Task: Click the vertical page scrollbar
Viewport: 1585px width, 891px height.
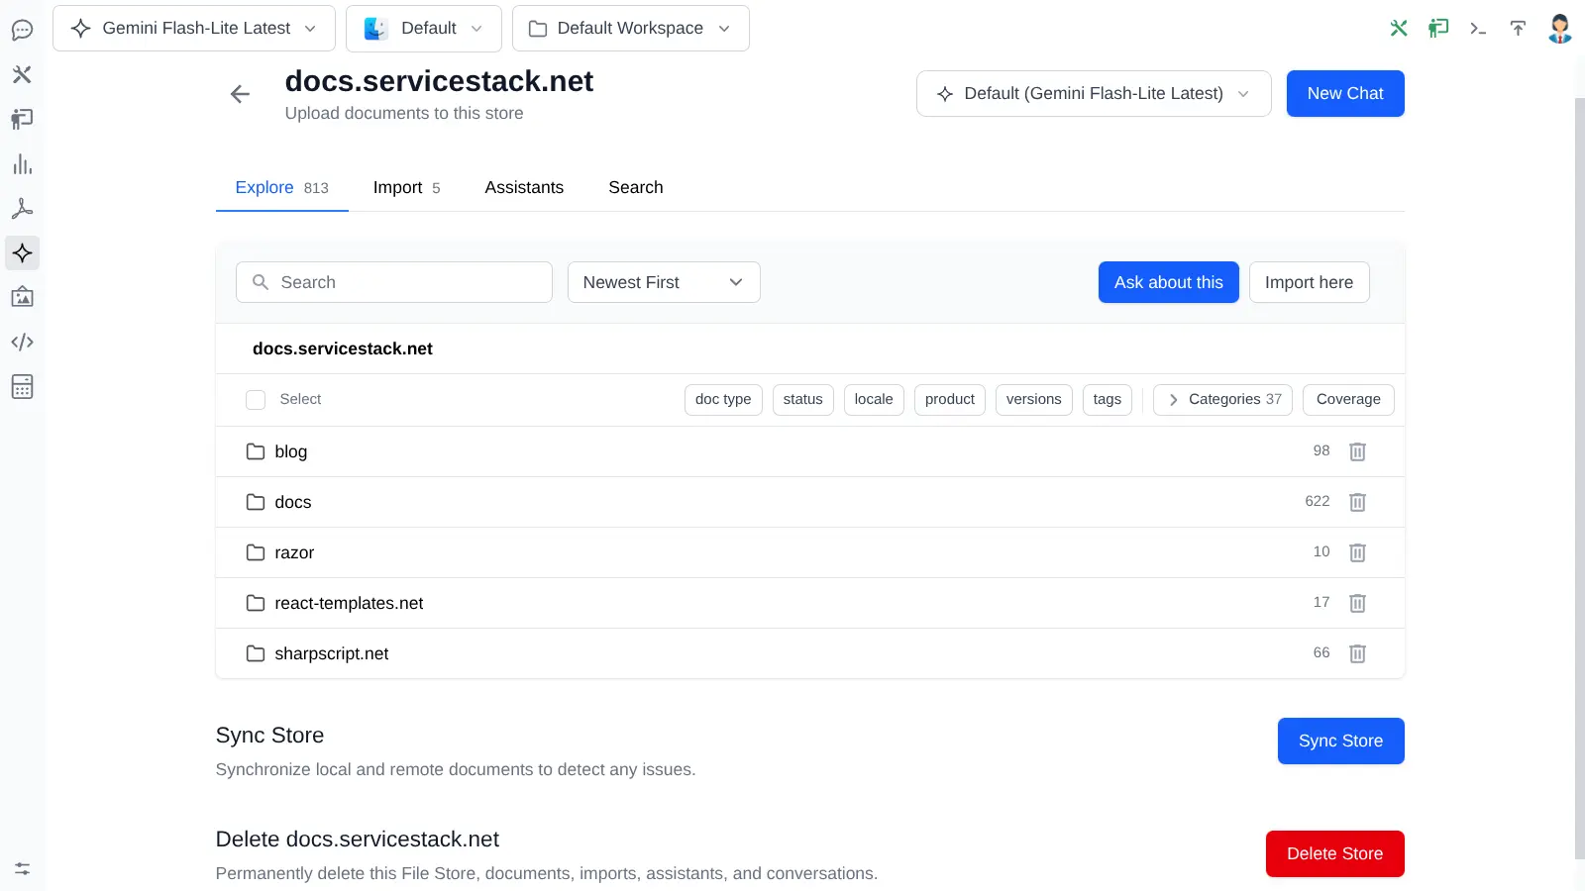Action: point(1579,479)
